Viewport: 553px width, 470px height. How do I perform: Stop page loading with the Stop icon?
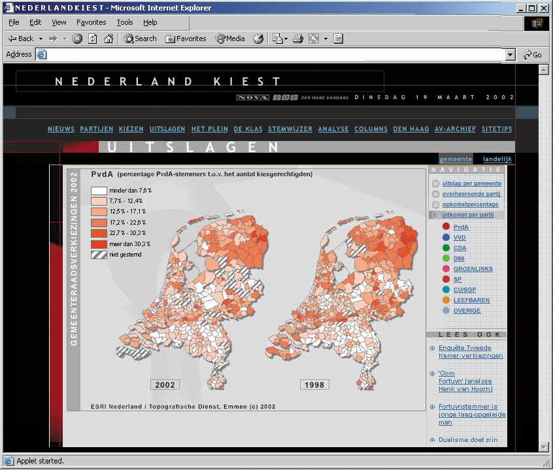[x=77, y=39]
